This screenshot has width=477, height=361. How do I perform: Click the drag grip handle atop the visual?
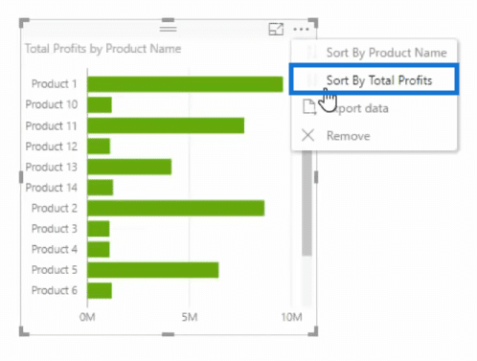click(x=168, y=29)
